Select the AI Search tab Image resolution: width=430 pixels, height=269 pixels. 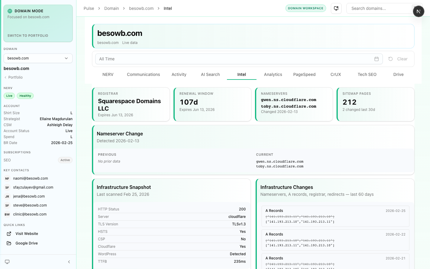coord(210,74)
